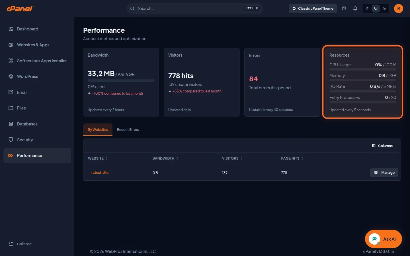
Task: Click Manage for rctest.site
Action: (384, 172)
